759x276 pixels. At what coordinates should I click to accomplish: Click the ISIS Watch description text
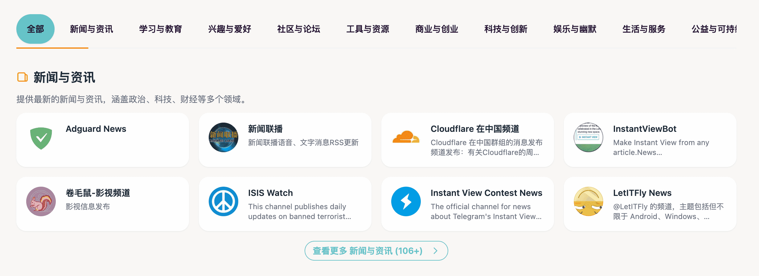[x=300, y=211]
